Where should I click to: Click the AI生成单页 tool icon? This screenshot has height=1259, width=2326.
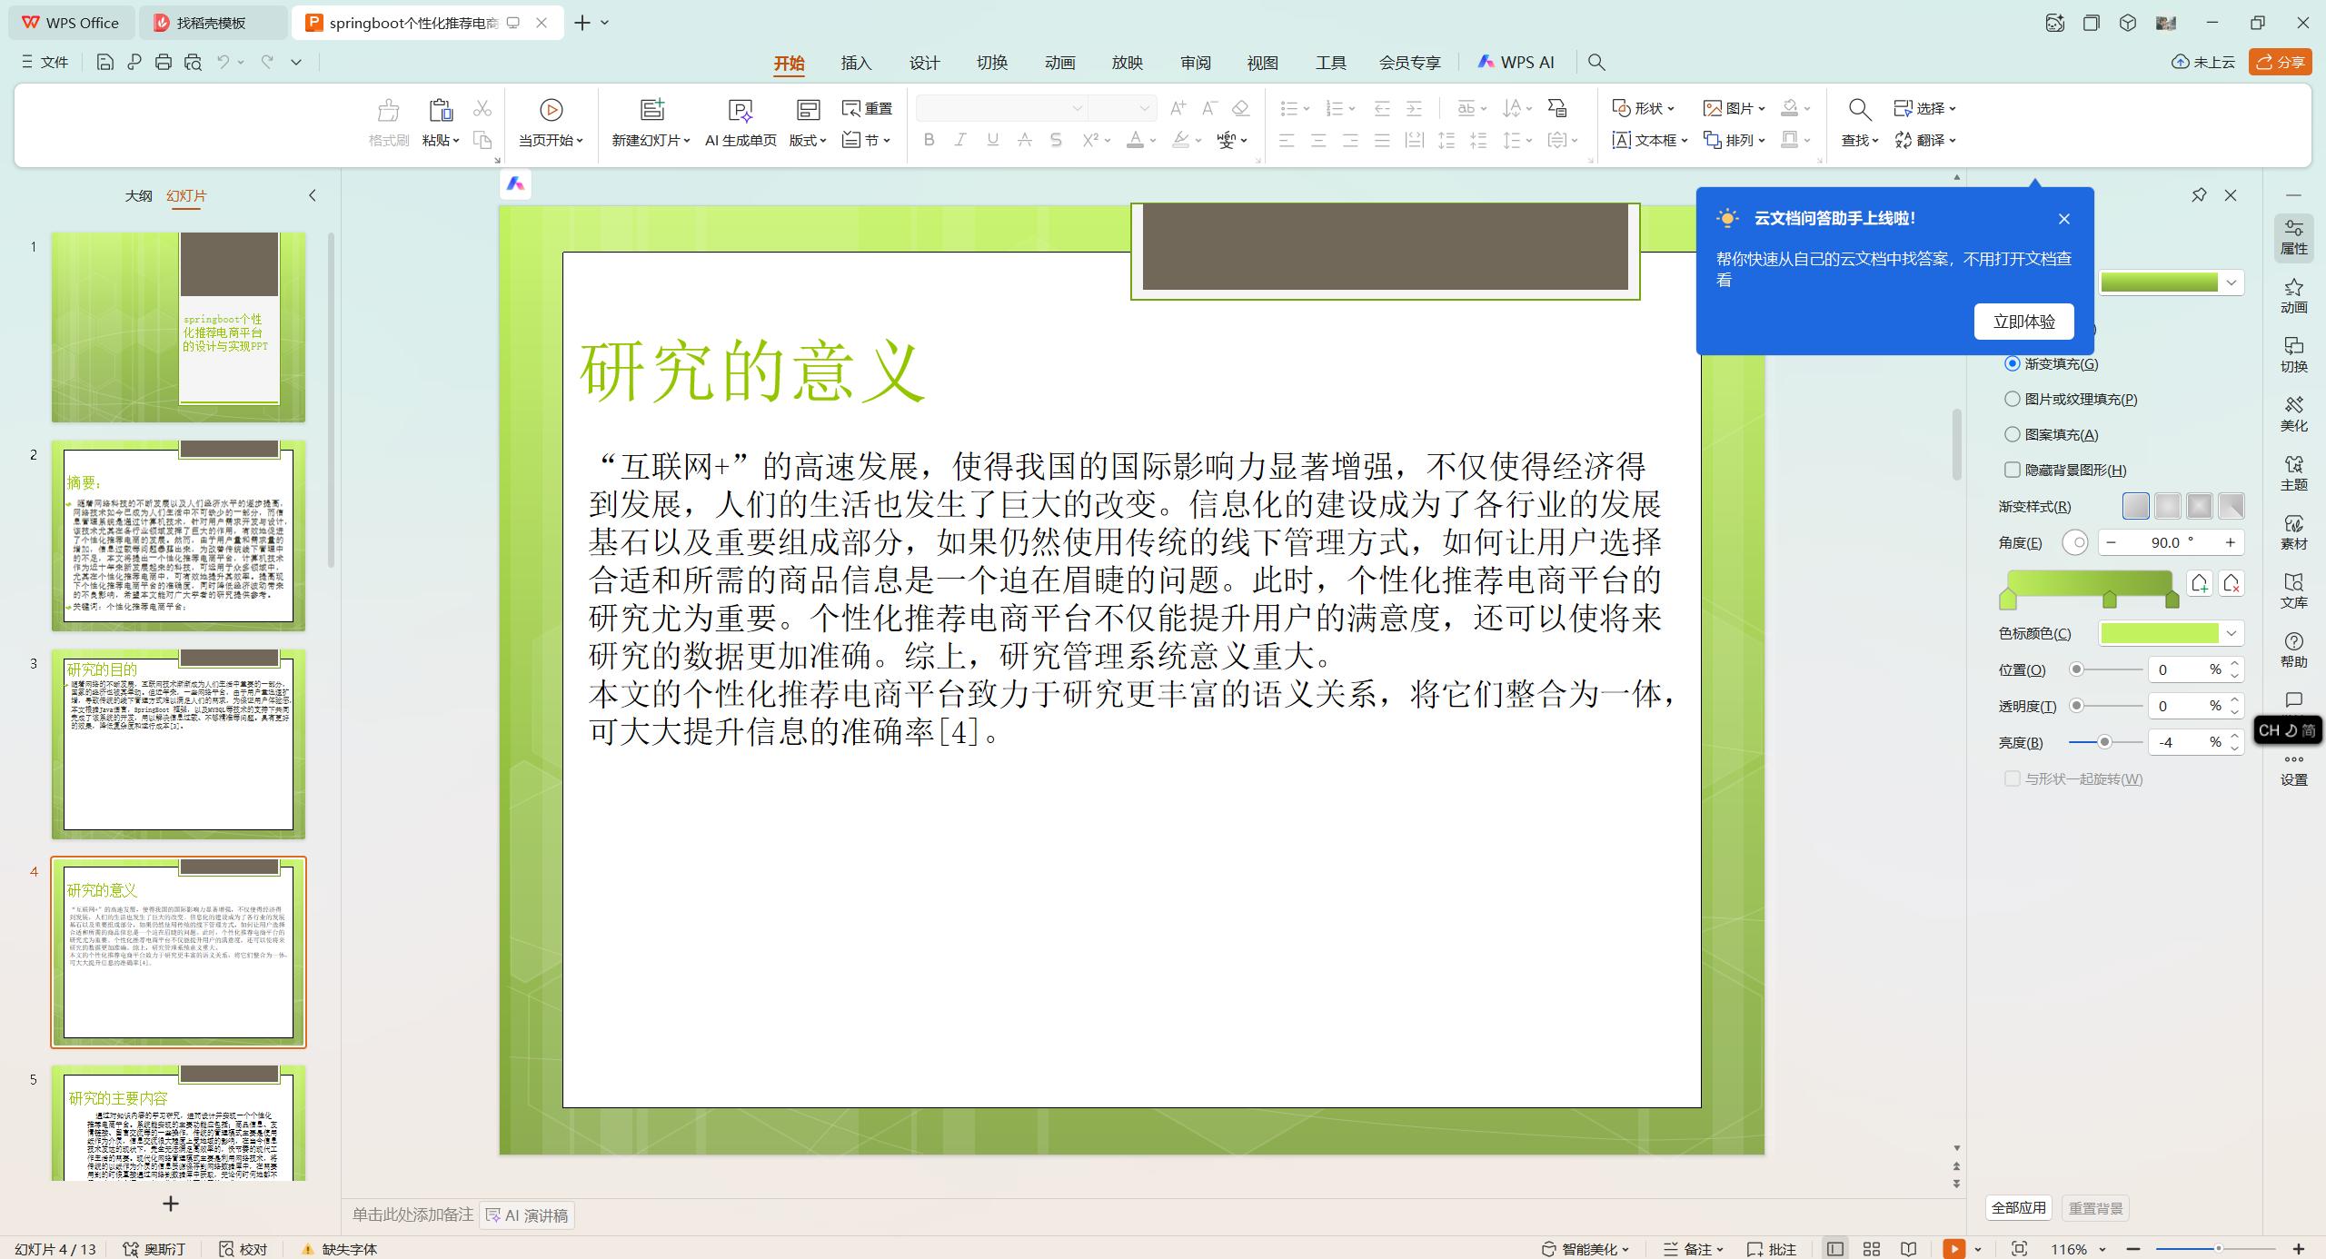(741, 111)
